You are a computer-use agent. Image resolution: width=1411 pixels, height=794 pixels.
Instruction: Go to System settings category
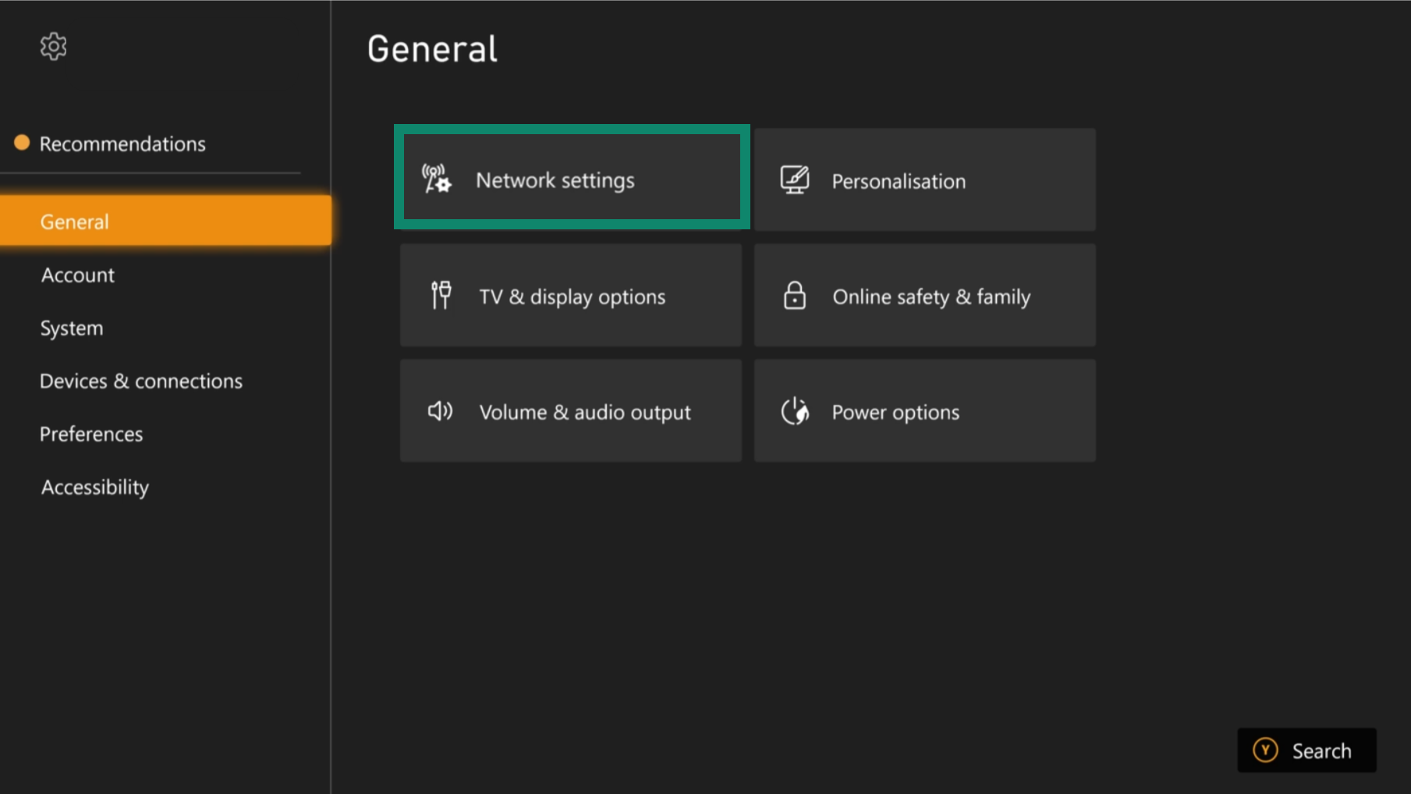click(x=72, y=328)
